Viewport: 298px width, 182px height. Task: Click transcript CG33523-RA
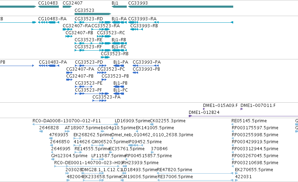101,29
